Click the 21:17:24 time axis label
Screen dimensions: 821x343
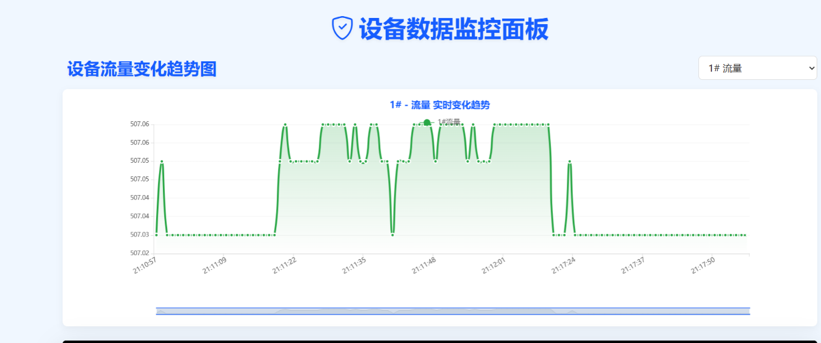(x=564, y=266)
